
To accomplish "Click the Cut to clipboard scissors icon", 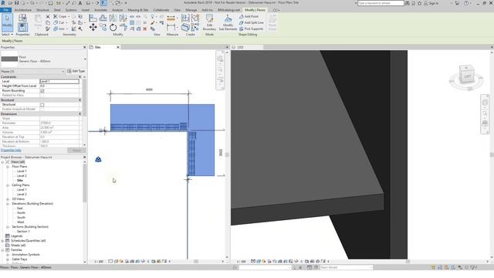I will pyautogui.click(x=48, y=16).
